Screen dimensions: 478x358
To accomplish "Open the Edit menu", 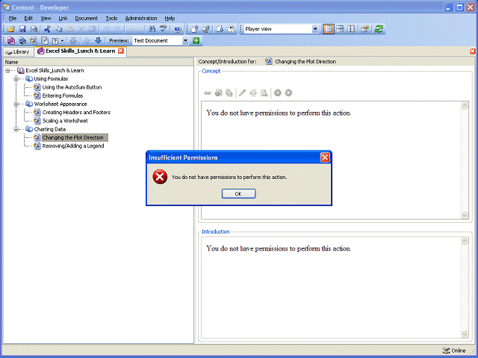I will tap(28, 18).
